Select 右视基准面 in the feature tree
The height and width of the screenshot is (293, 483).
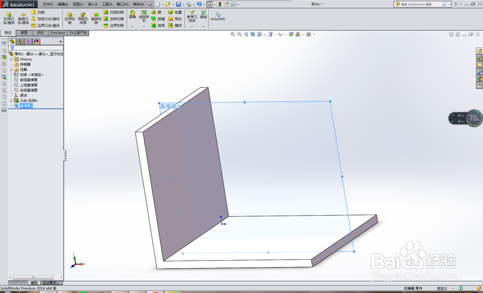pos(28,90)
